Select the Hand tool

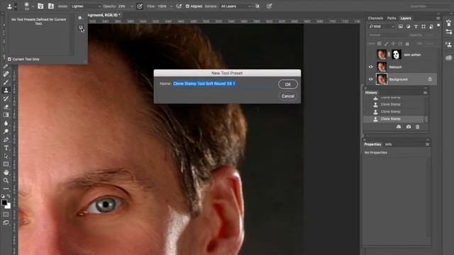(x=6, y=172)
